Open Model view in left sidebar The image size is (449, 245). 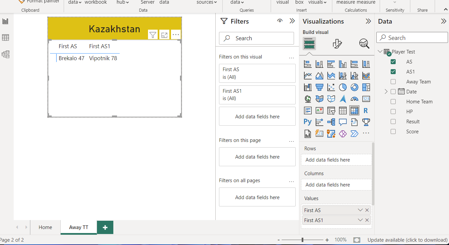click(x=6, y=54)
